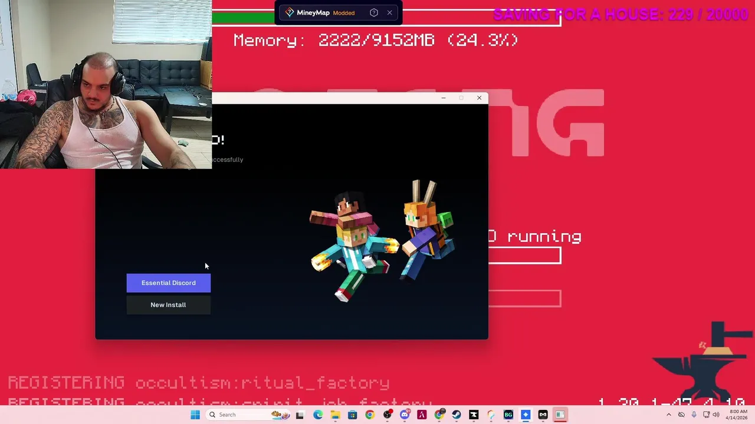Close the Essential installer window

[479, 98]
